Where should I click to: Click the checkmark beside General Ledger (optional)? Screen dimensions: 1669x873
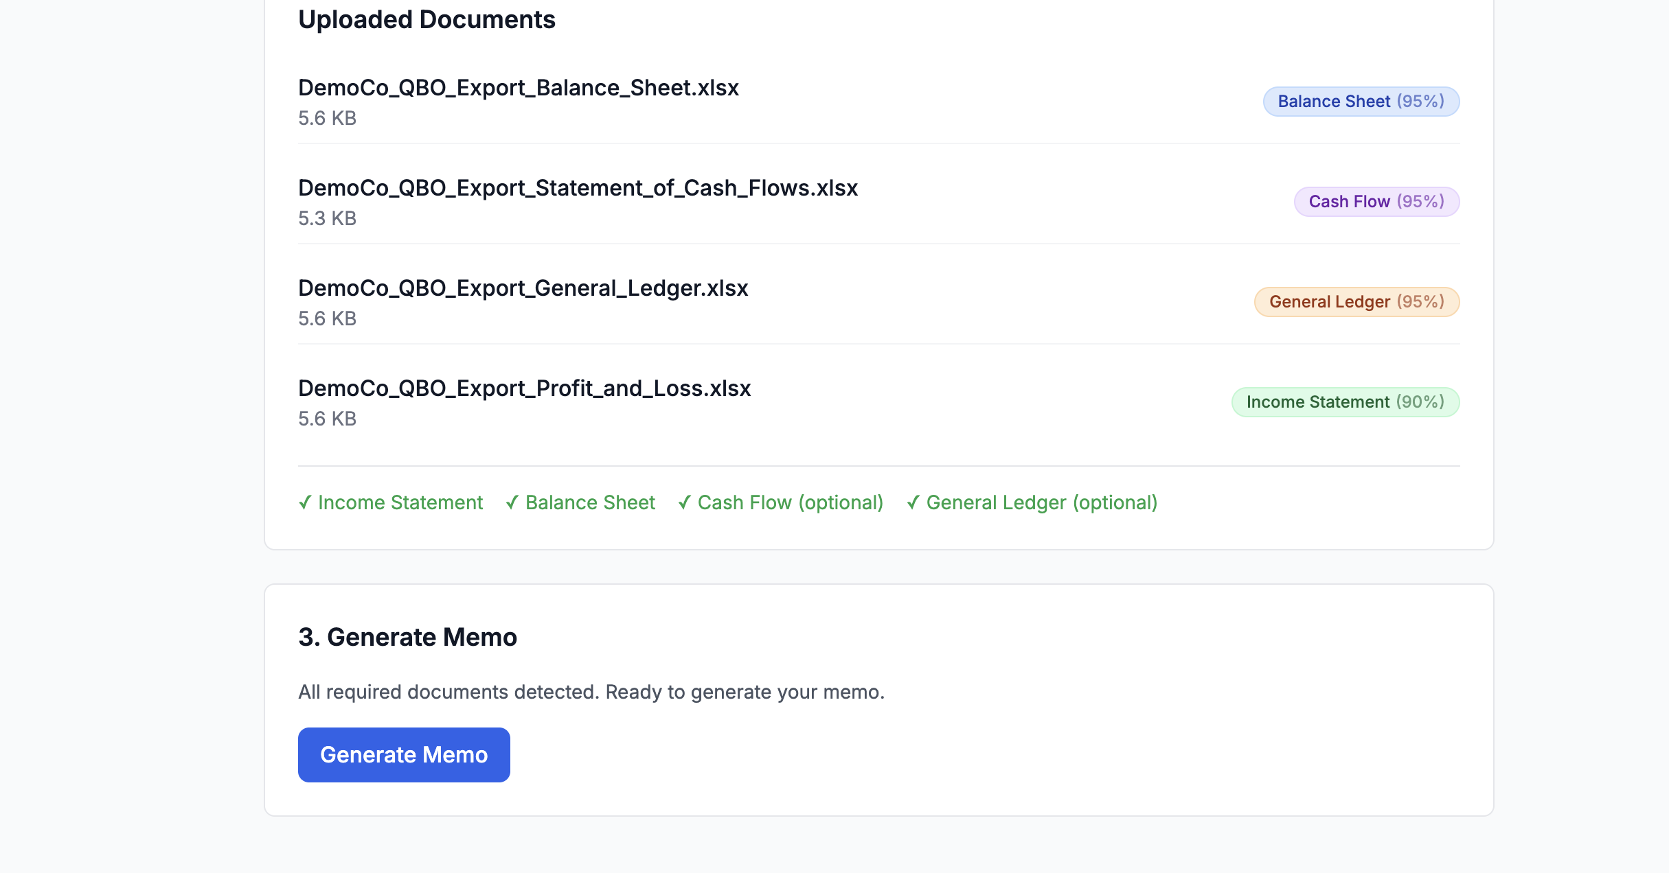pyautogui.click(x=911, y=502)
